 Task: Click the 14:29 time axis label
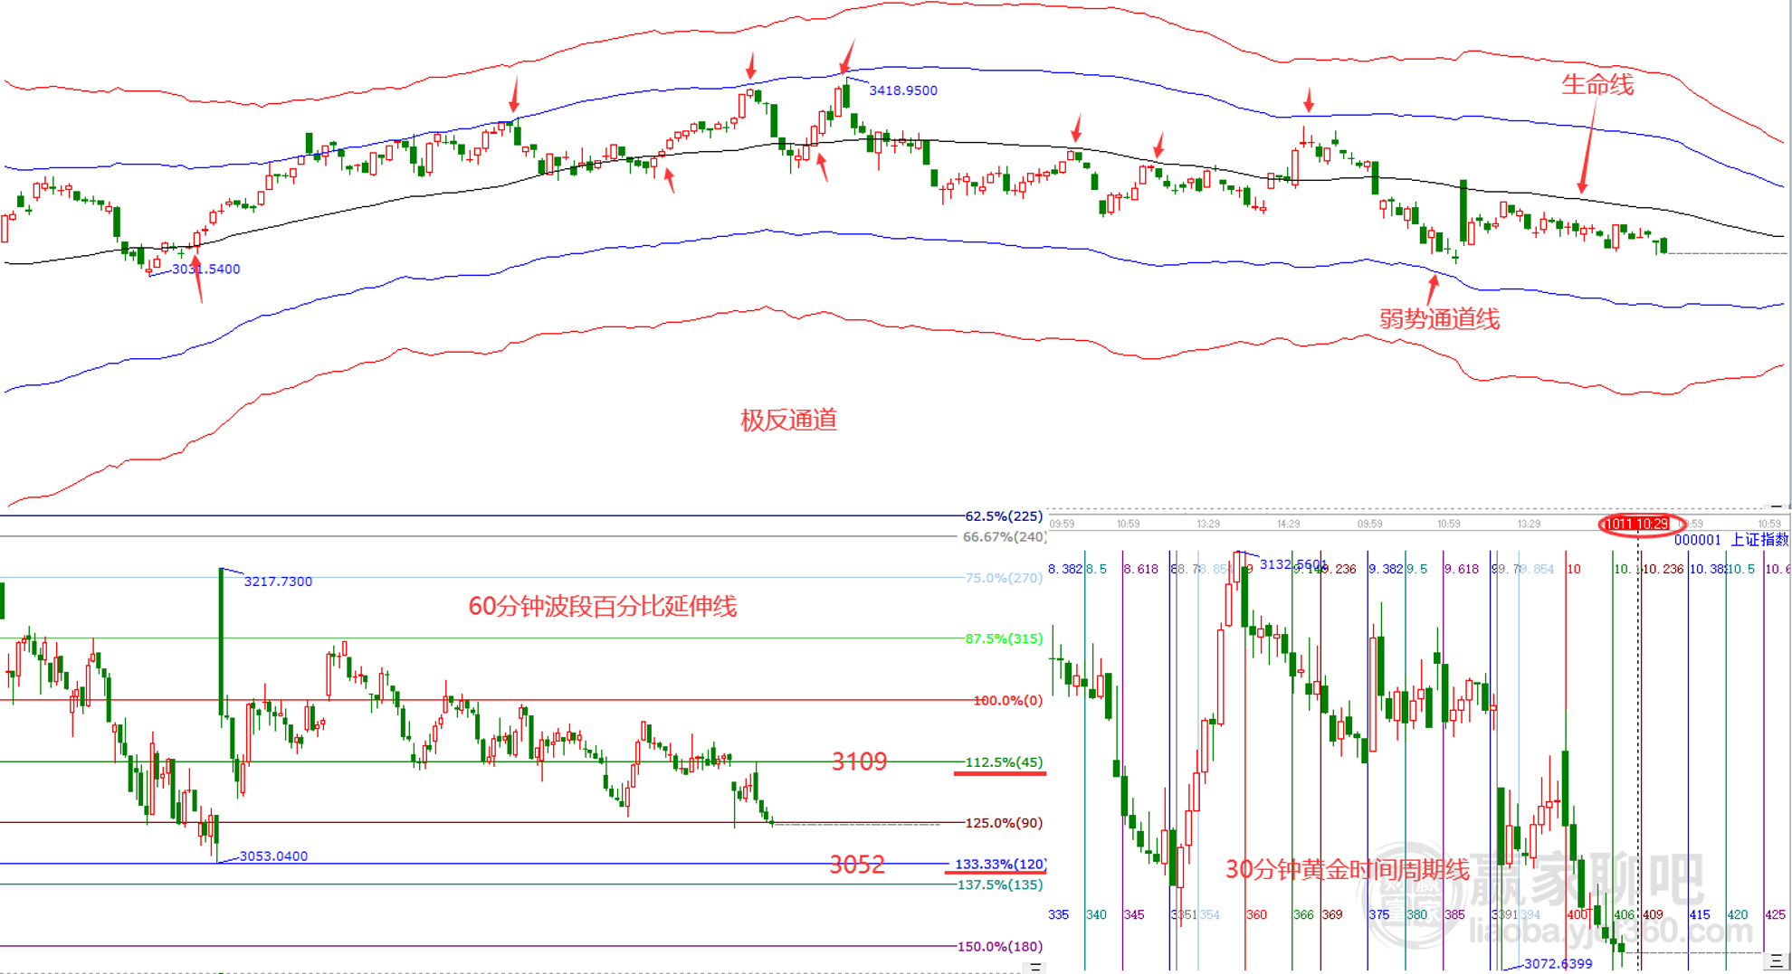[1288, 524]
